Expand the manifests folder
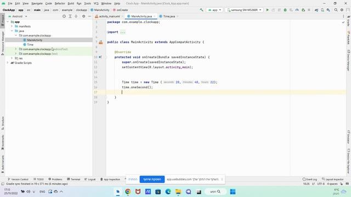 coord(12,26)
